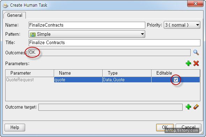Open the Outcomes search magnifier icon
The height and width of the screenshot is (137, 206).
click(196, 53)
